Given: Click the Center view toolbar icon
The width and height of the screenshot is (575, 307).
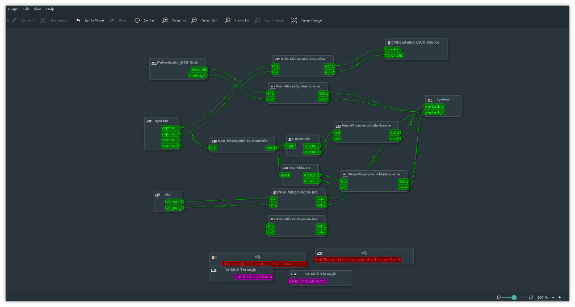Looking at the screenshot, I should click(137, 20).
